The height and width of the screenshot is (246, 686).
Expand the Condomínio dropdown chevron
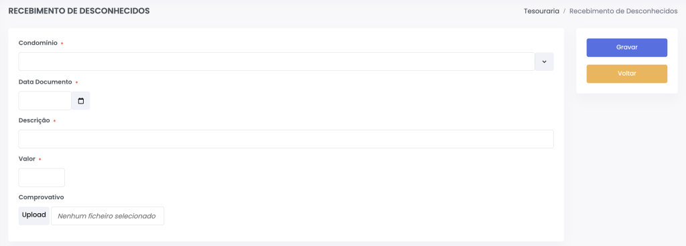point(544,61)
